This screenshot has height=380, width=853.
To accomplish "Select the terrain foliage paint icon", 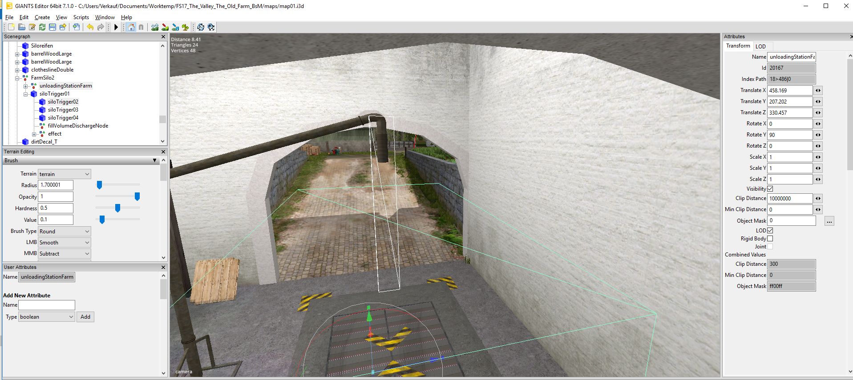I will (x=186, y=27).
